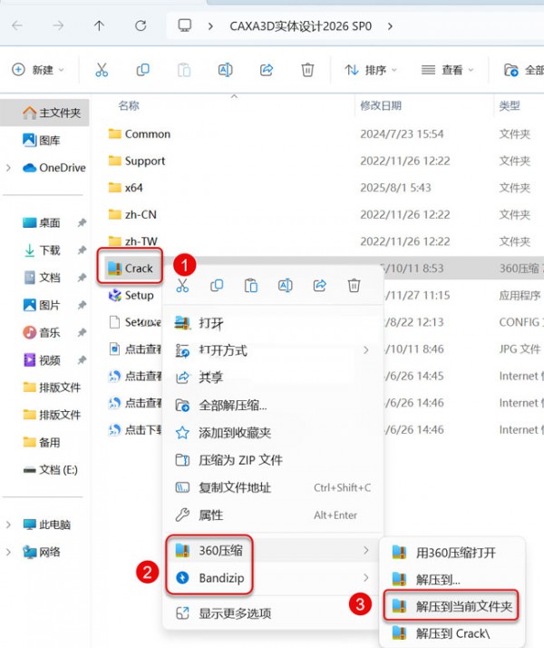
Task: Click the Rename icon in top toolbar
Action: click(226, 70)
